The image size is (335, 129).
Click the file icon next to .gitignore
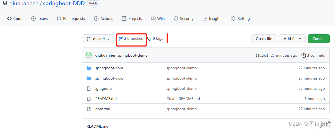89,88
